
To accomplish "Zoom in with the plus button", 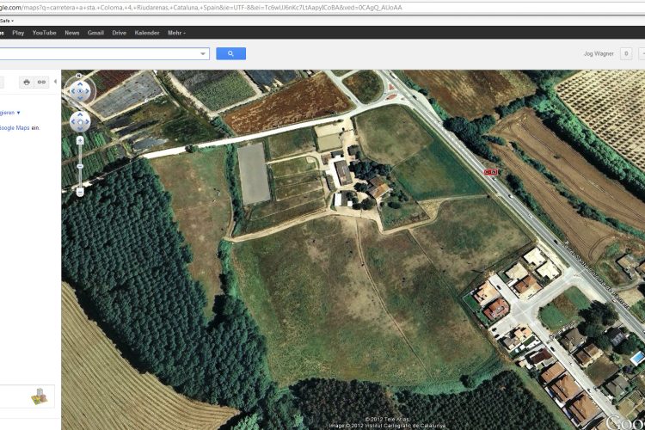I will 80,139.
